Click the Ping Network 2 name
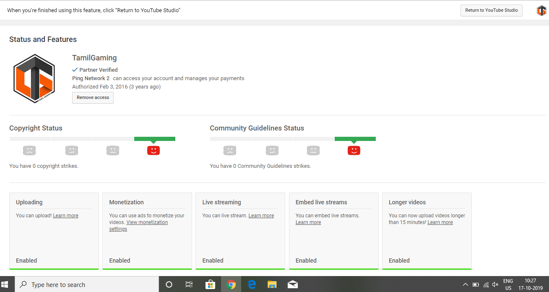549x292 pixels. (x=91, y=78)
